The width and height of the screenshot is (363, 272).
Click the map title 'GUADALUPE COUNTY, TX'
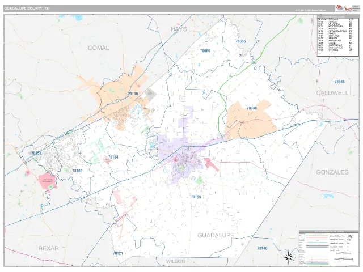pyautogui.click(x=27, y=8)
